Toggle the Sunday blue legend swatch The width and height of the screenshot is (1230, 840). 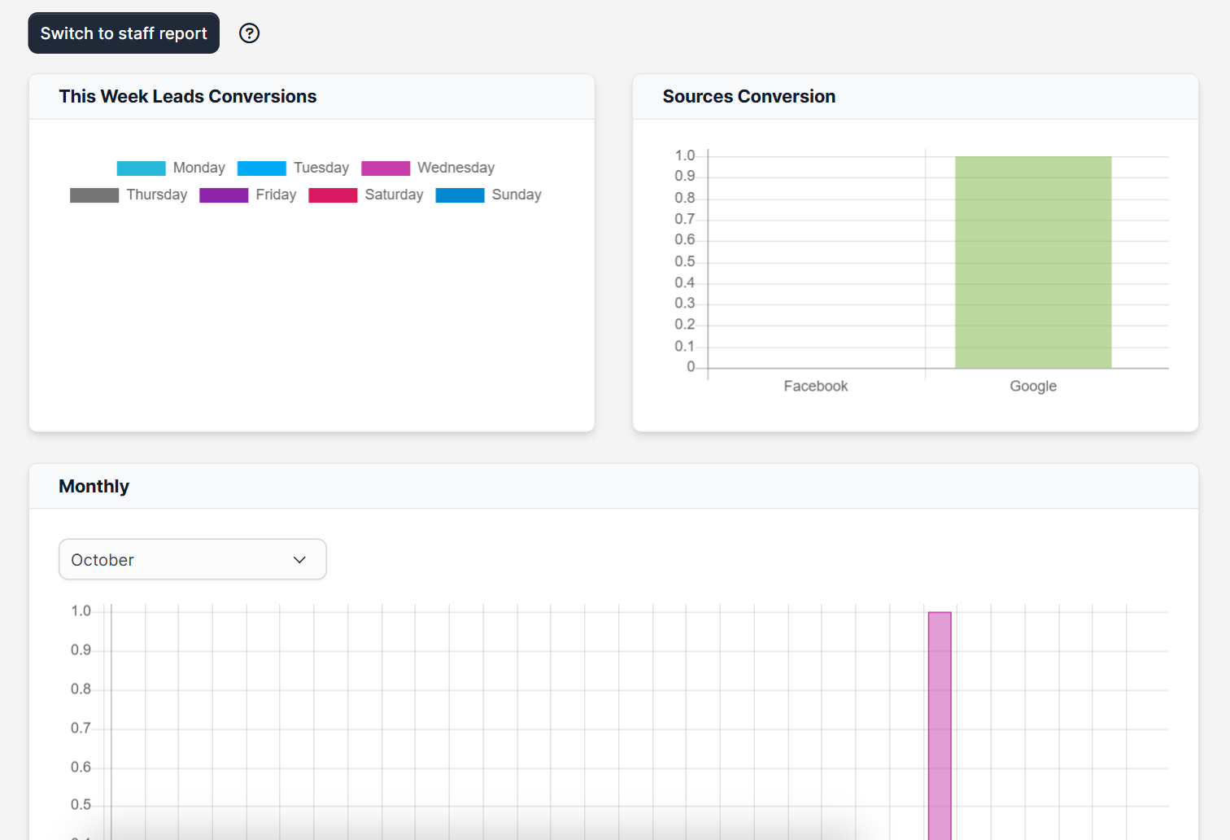[x=460, y=195]
